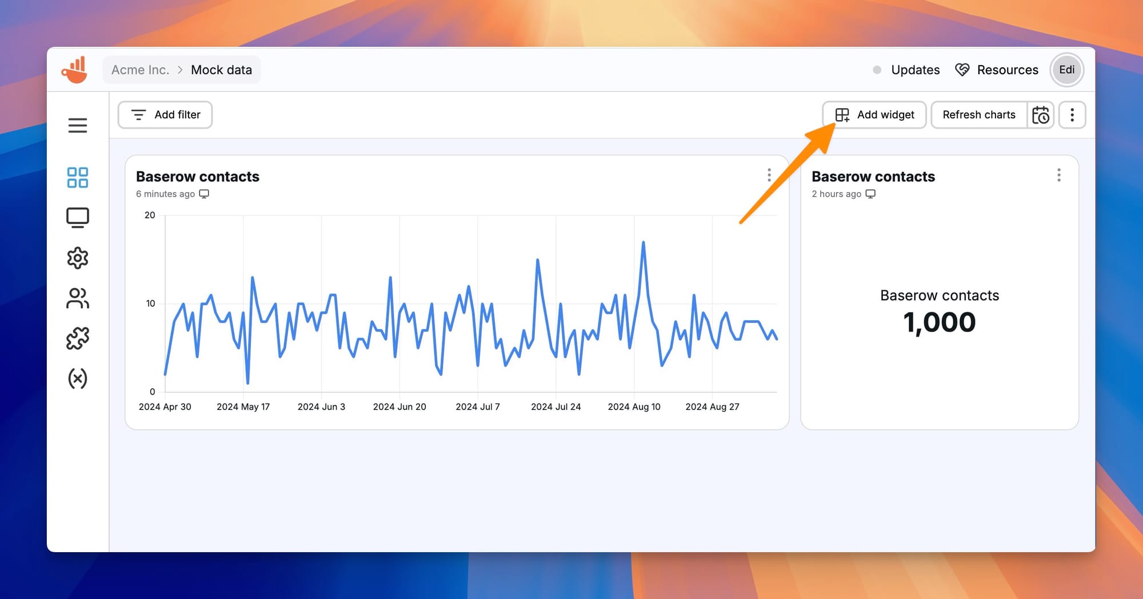The height and width of the screenshot is (599, 1143).
Task: Open the three-dot menu on the 1,000 widget
Action: 1059,175
